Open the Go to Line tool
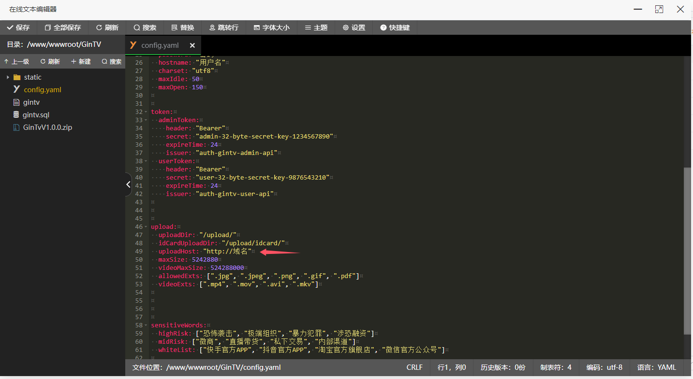Screen dimensions: 693x379 (223, 28)
